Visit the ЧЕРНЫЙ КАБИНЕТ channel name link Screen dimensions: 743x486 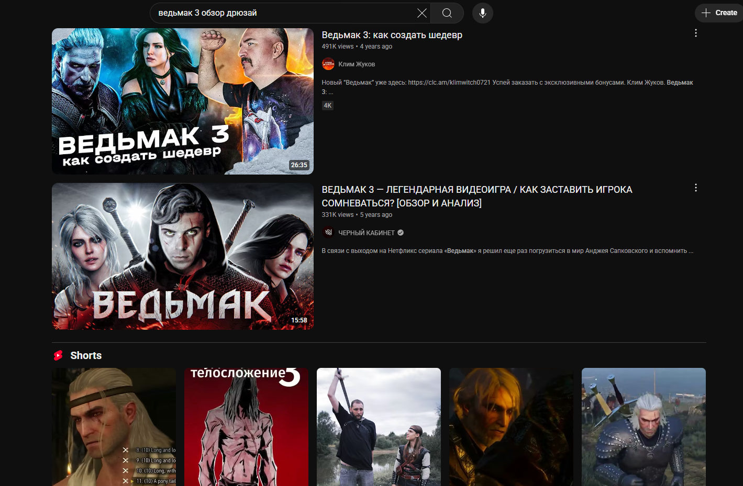(367, 233)
